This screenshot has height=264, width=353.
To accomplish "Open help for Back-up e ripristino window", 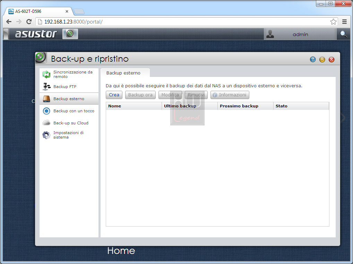I will tap(313, 59).
